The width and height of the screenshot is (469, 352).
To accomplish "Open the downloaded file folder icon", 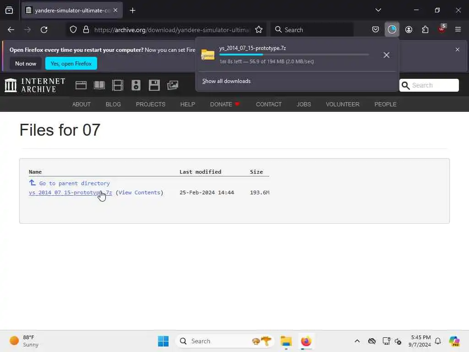I will pyautogui.click(x=208, y=55).
